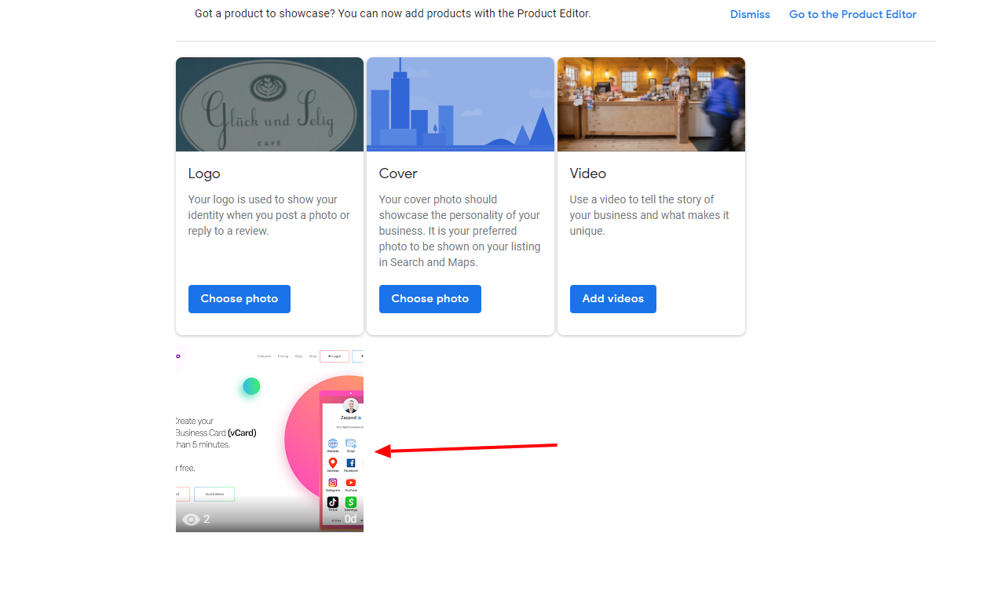Click the eye views icon on photo

(x=190, y=520)
